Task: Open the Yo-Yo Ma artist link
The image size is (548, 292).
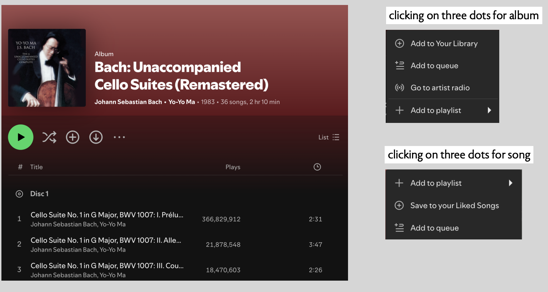Action: (x=181, y=102)
